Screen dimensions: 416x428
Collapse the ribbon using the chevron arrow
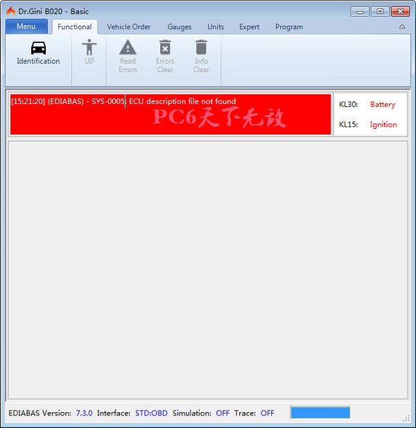[x=402, y=27]
